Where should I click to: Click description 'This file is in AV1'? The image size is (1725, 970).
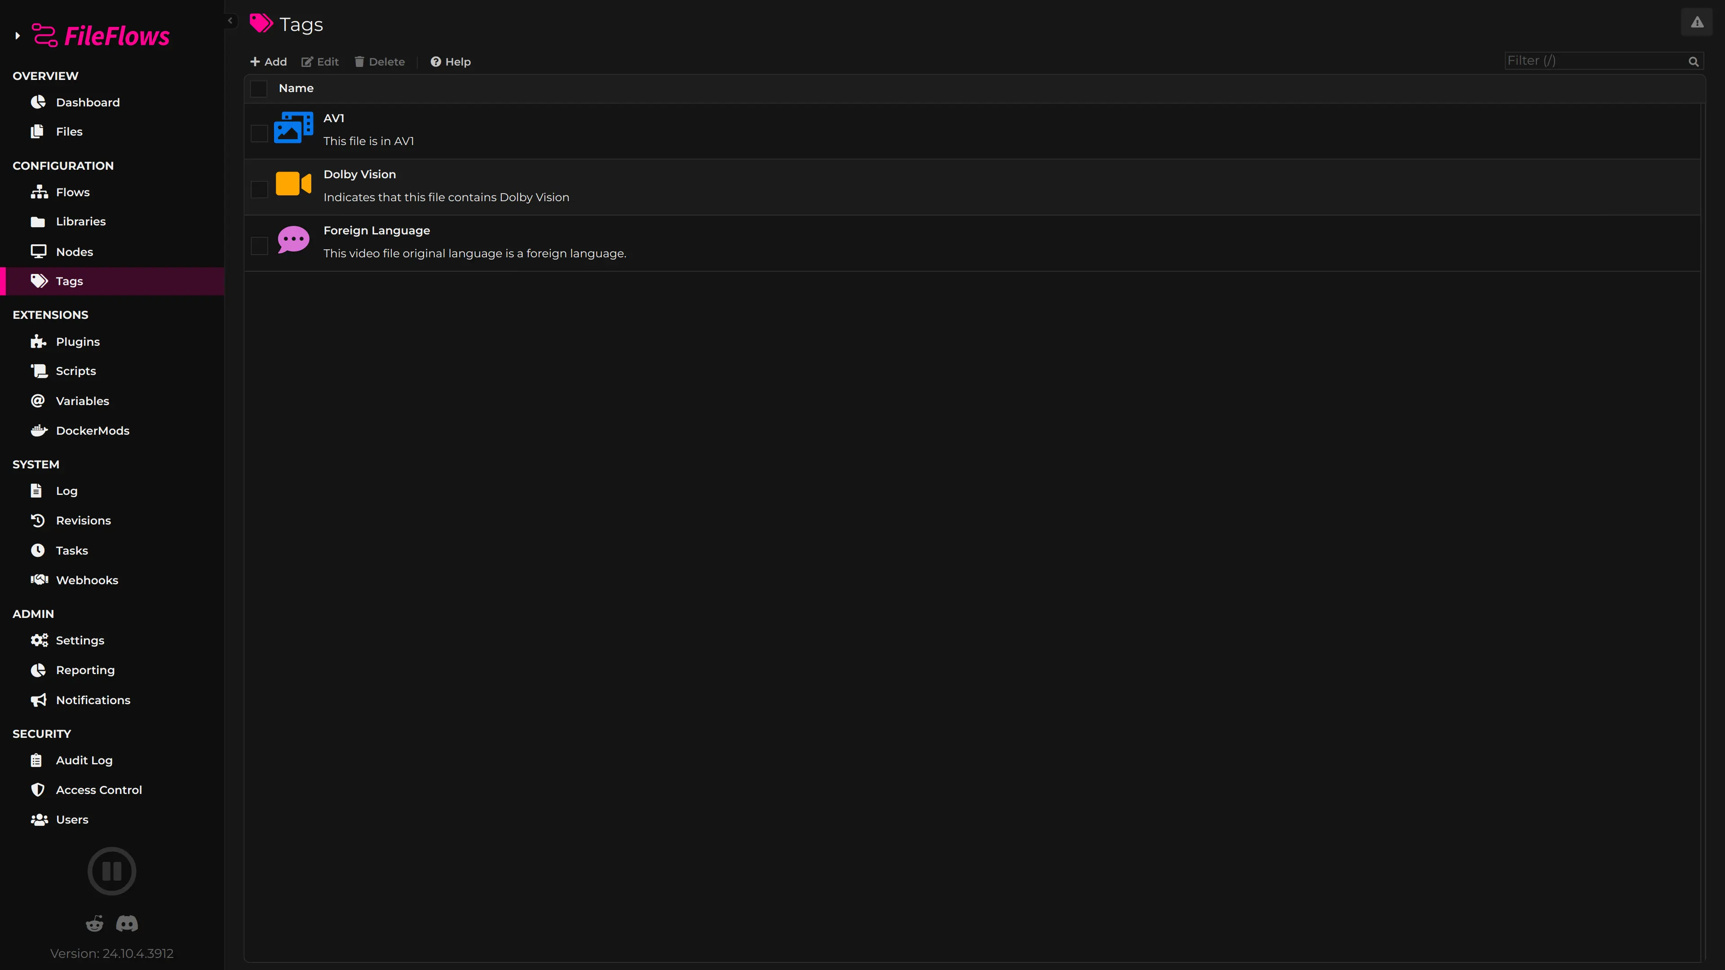point(368,141)
